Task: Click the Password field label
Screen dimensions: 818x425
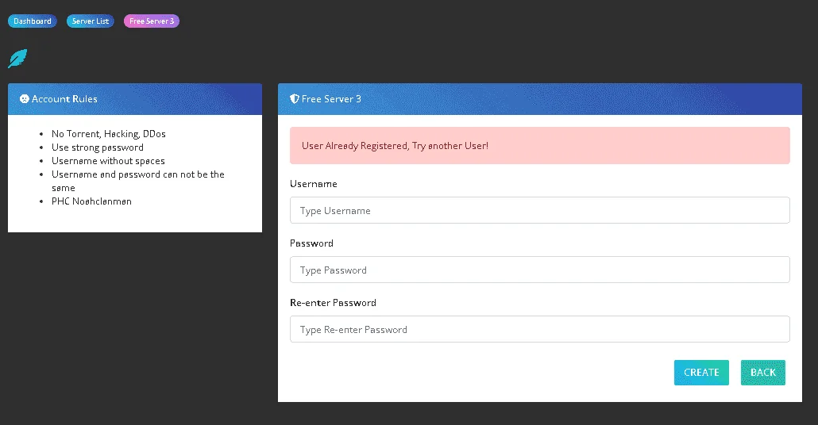Action: tap(311, 243)
